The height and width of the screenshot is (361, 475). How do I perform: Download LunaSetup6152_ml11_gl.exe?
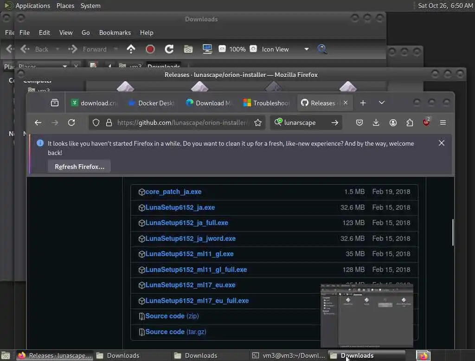[189, 254]
